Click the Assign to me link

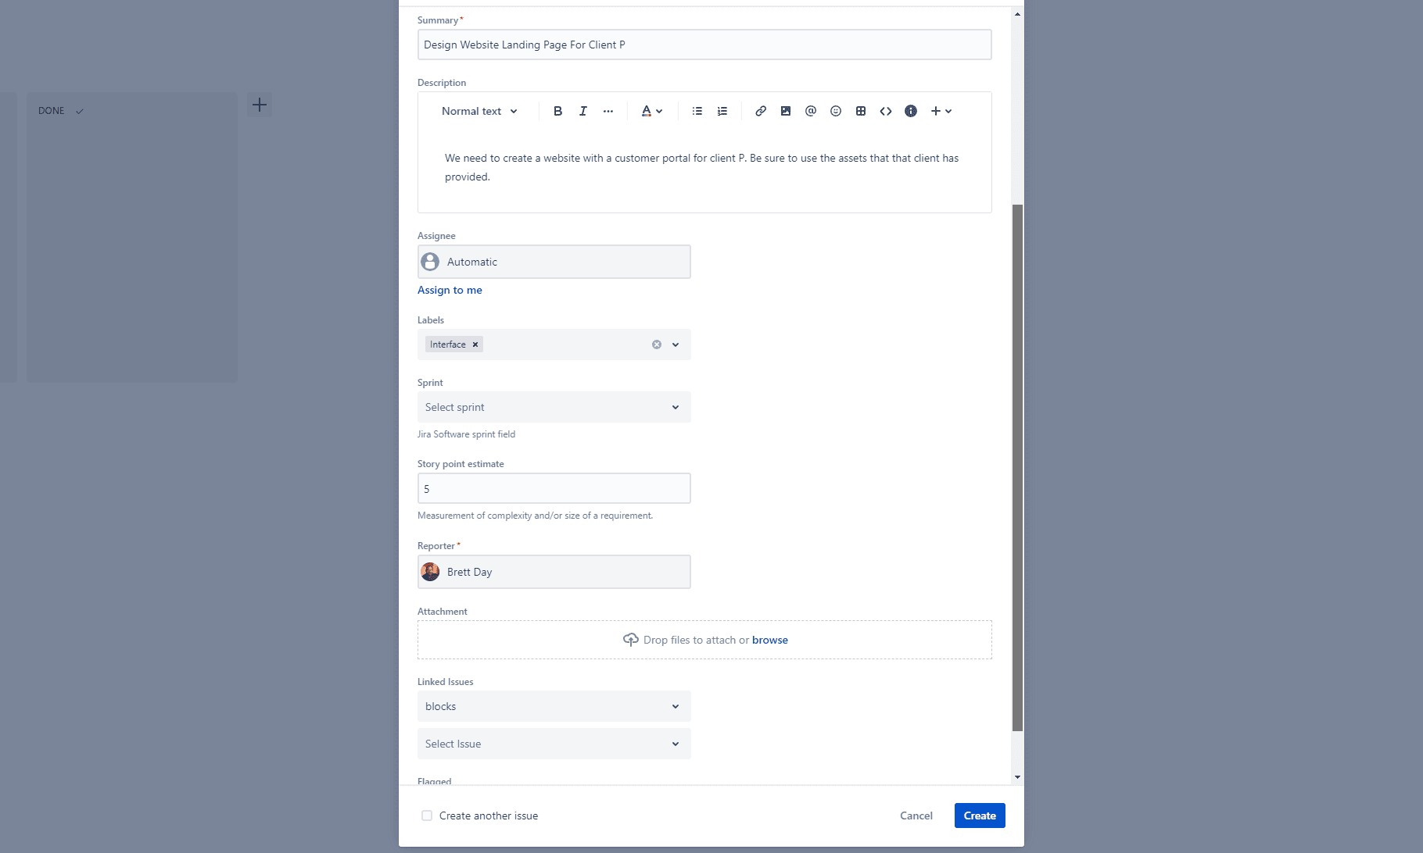click(450, 290)
